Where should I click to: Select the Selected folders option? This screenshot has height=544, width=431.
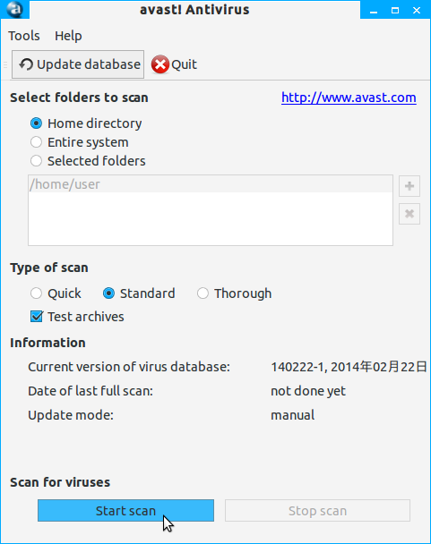[x=36, y=161]
